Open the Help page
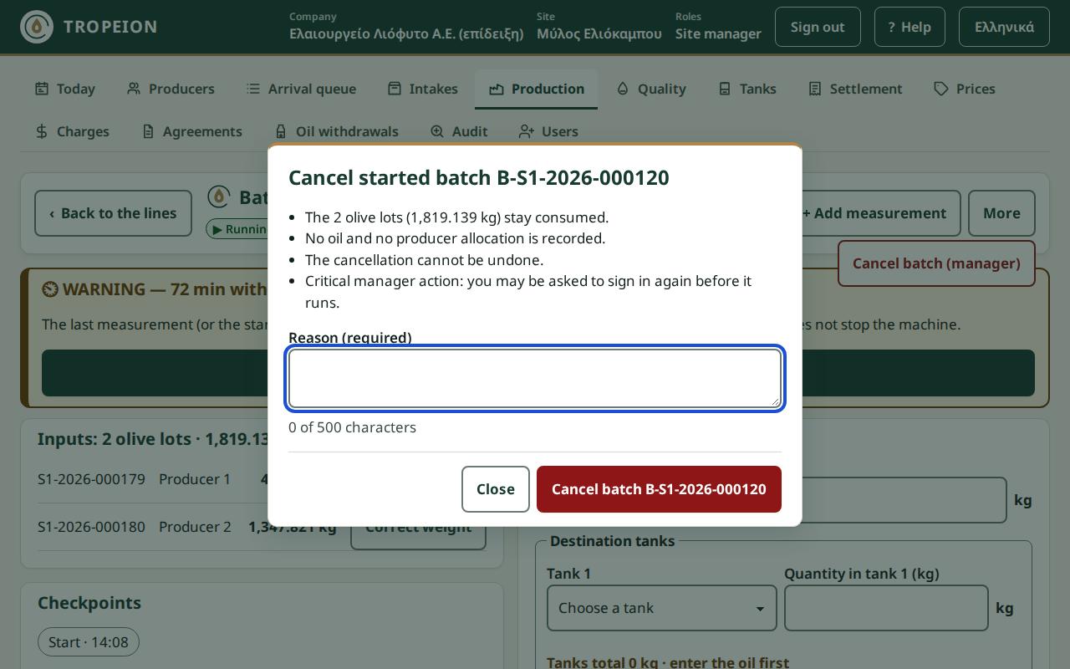Image resolution: width=1070 pixels, height=669 pixels. (909, 27)
